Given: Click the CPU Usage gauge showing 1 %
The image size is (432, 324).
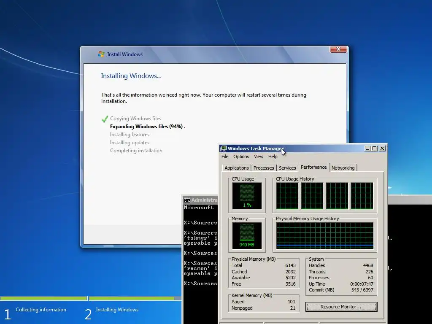Looking at the screenshot, I should (x=247, y=196).
